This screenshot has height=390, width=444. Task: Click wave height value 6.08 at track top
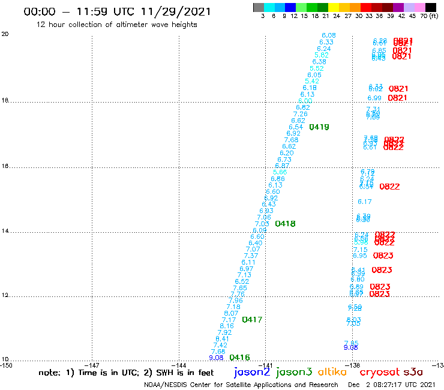point(329,35)
